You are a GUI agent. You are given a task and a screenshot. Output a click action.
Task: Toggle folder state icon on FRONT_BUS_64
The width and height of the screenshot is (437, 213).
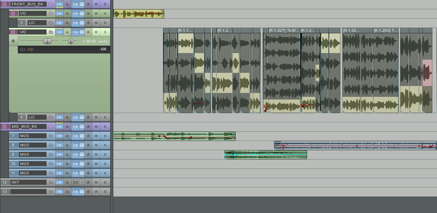[51, 4]
